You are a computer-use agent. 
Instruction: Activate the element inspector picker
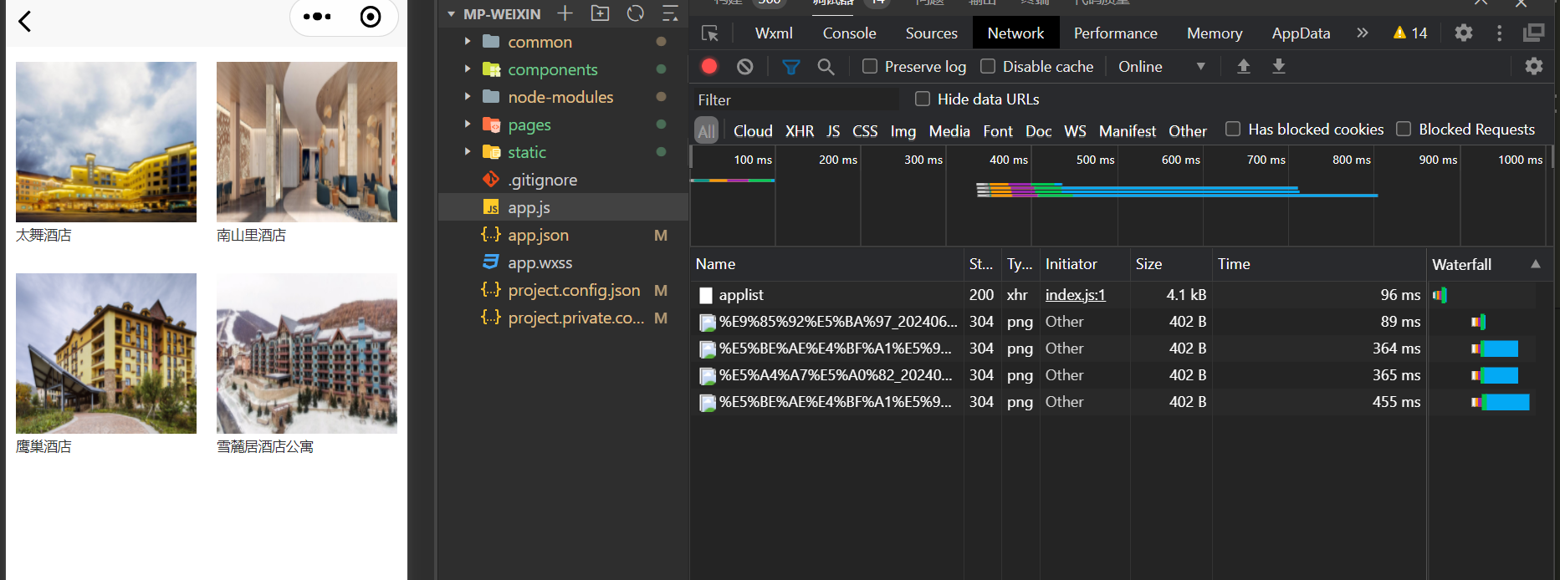point(710,33)
